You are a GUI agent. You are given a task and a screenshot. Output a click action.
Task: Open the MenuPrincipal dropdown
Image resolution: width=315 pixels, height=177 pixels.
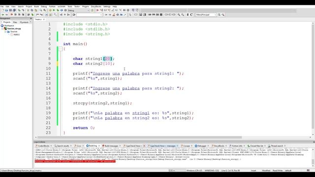[x=206, y=15]
